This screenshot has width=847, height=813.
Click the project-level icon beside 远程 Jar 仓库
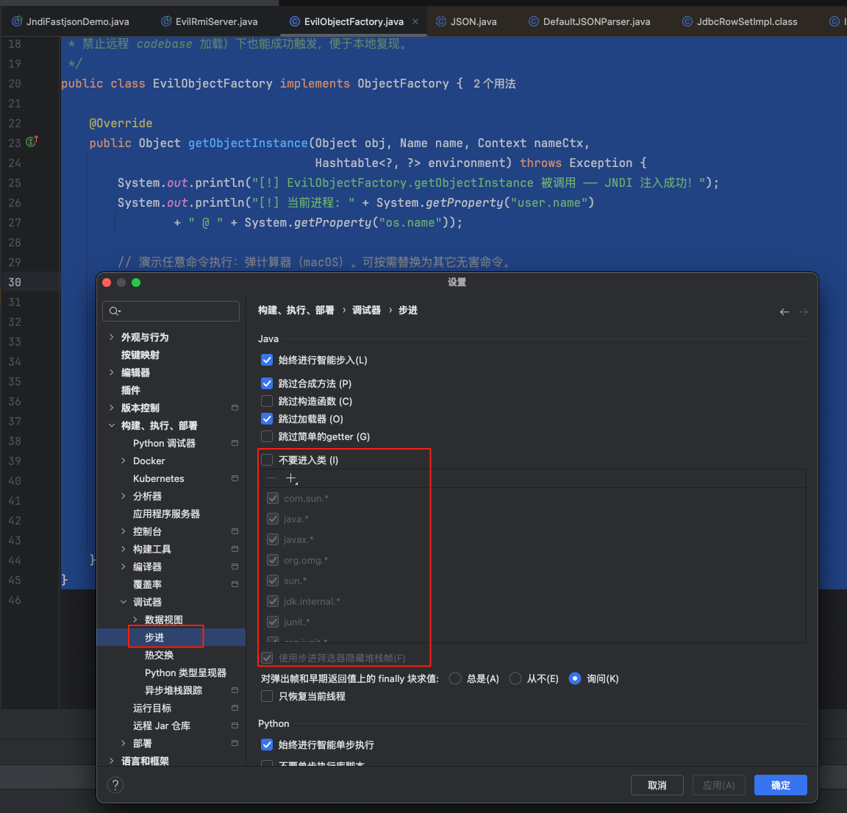pyautogui.click(x=235, y=725)
